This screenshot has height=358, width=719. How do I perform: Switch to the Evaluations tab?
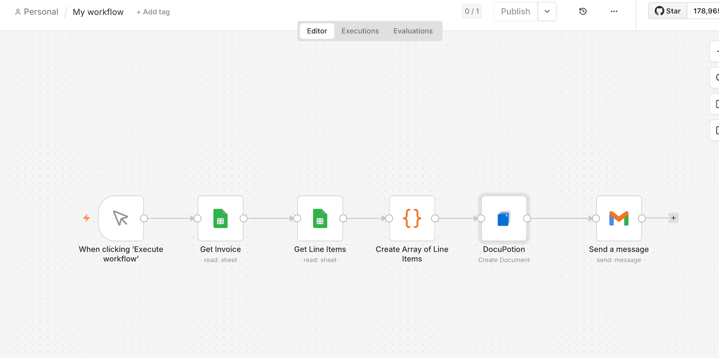point(413,31)
